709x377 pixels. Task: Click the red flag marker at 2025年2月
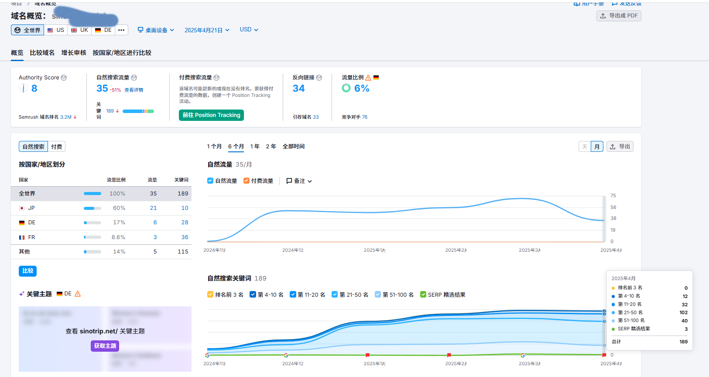[x=449, y=355]
